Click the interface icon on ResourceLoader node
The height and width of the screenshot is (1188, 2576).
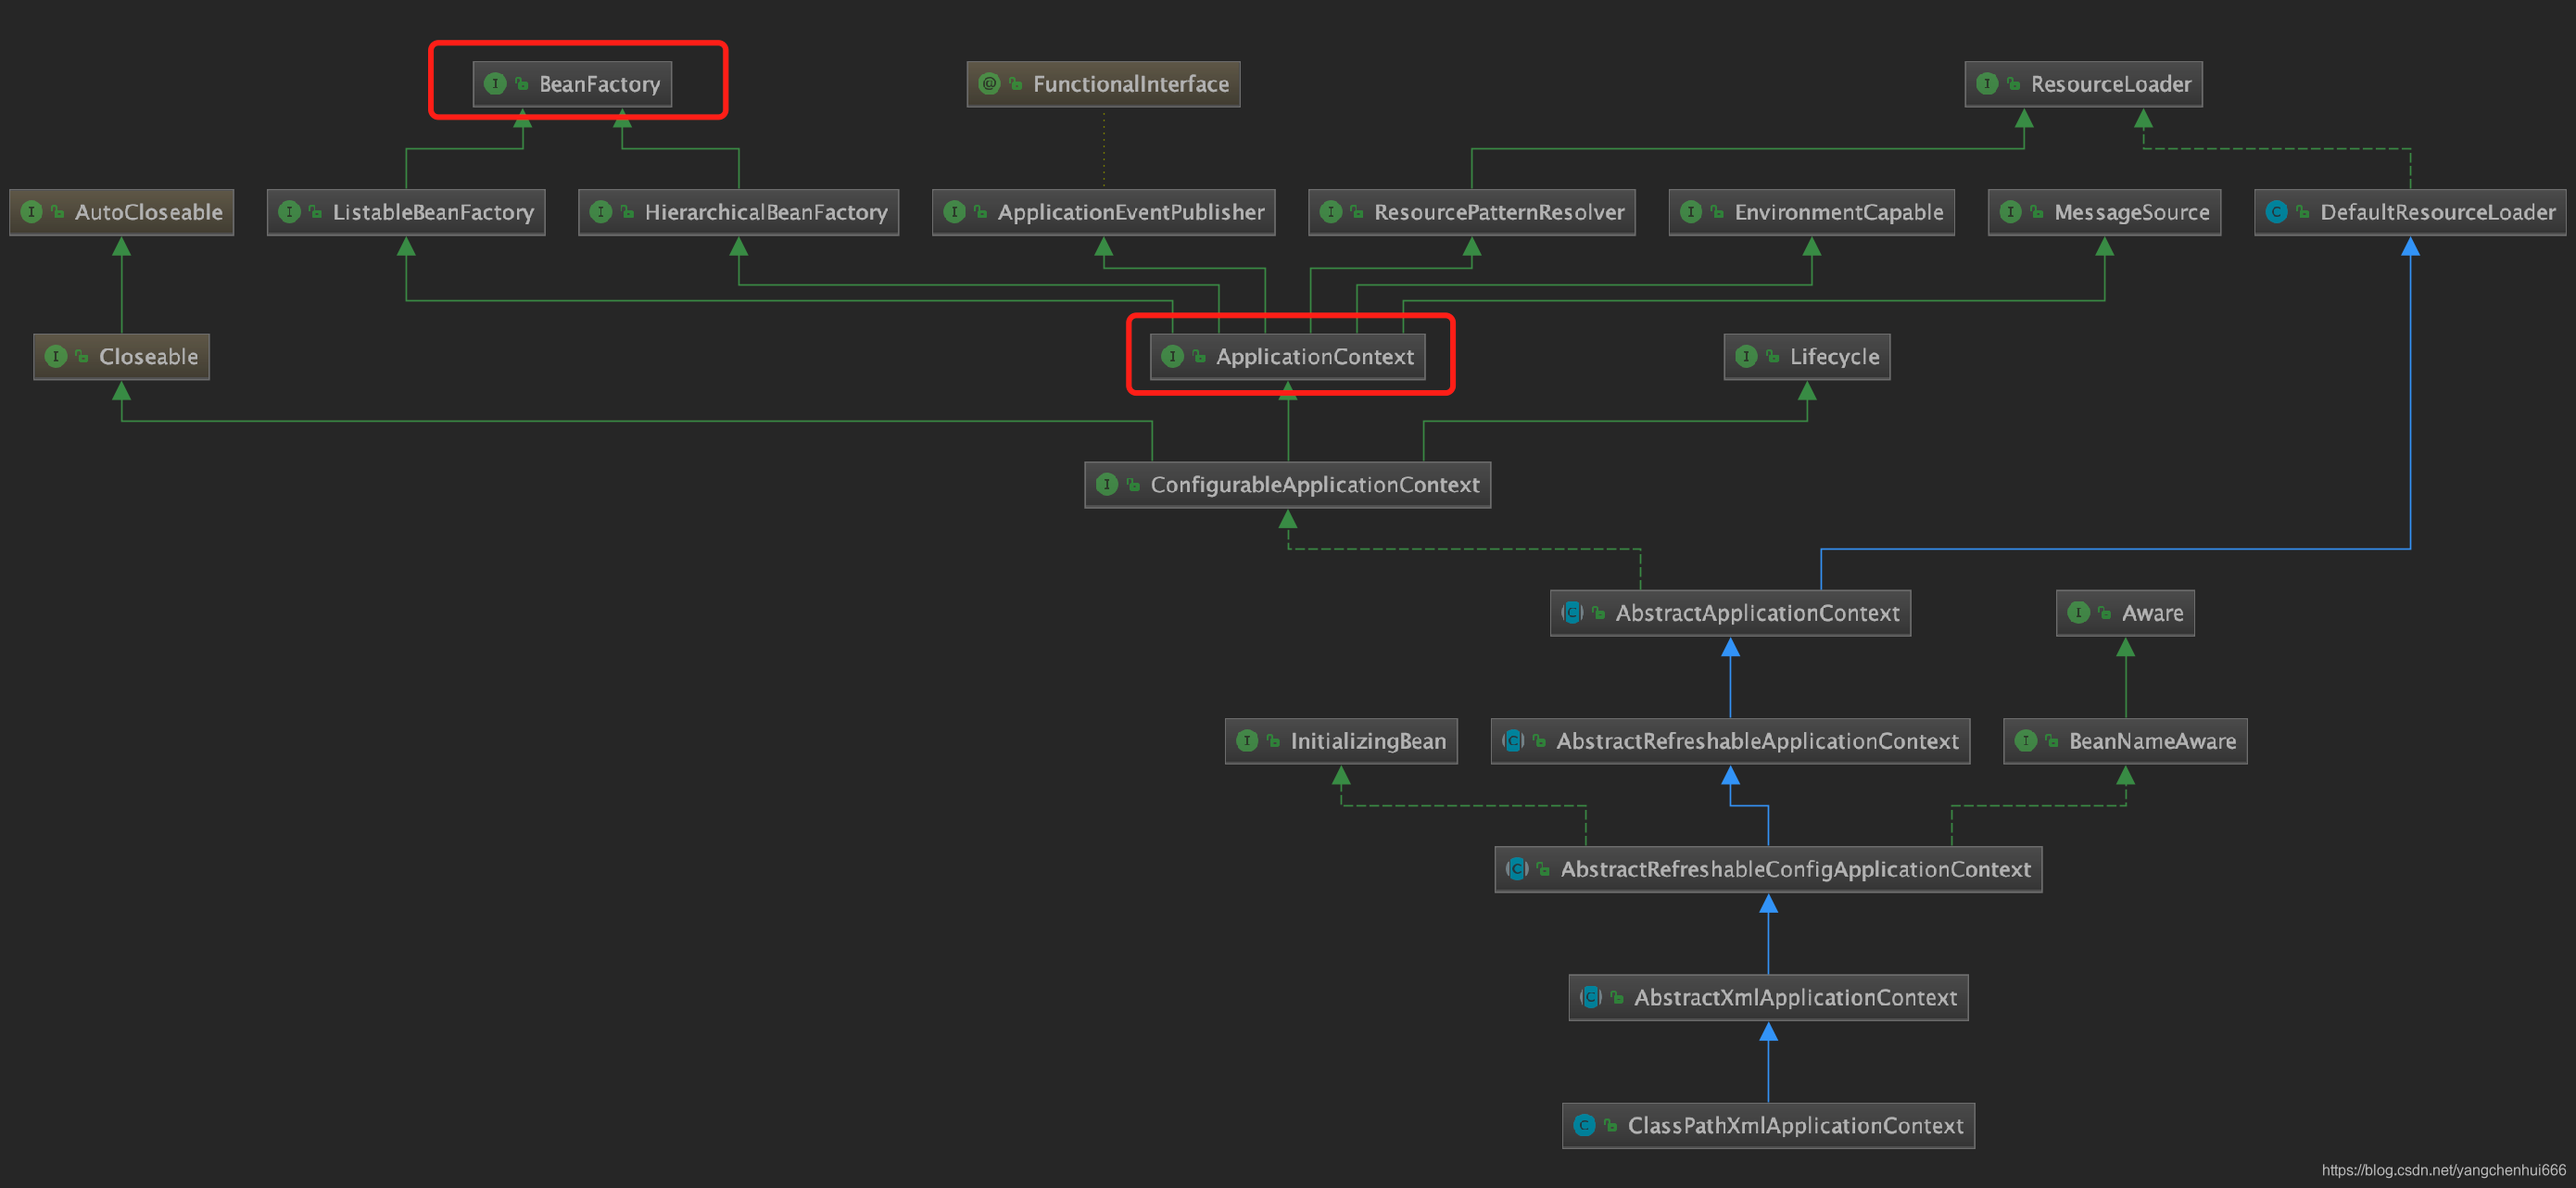(x=1987, y=84)
